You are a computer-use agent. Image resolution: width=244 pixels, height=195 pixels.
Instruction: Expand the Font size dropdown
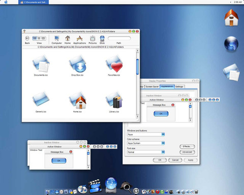pos(146,152)
